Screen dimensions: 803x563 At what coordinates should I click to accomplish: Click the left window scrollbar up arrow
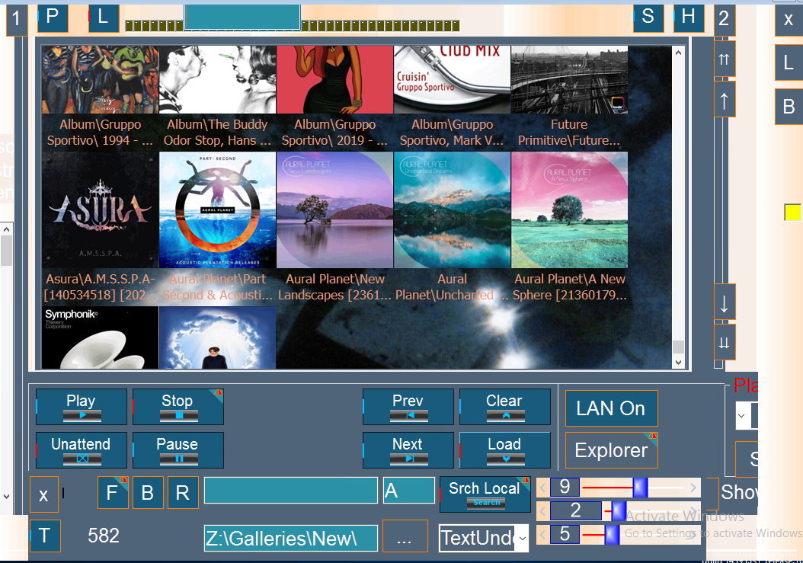click(x=6, y=229)
